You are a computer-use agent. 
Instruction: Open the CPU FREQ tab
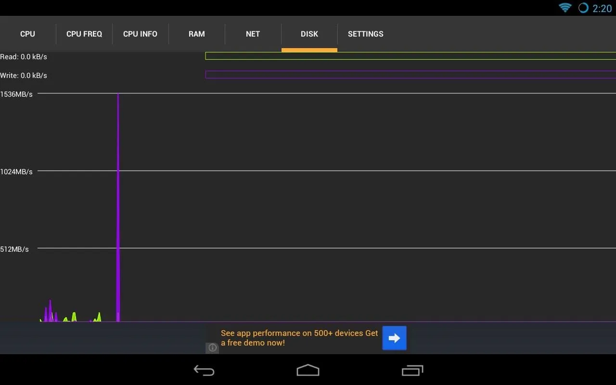pyautogui.click(x=84, y=34)
